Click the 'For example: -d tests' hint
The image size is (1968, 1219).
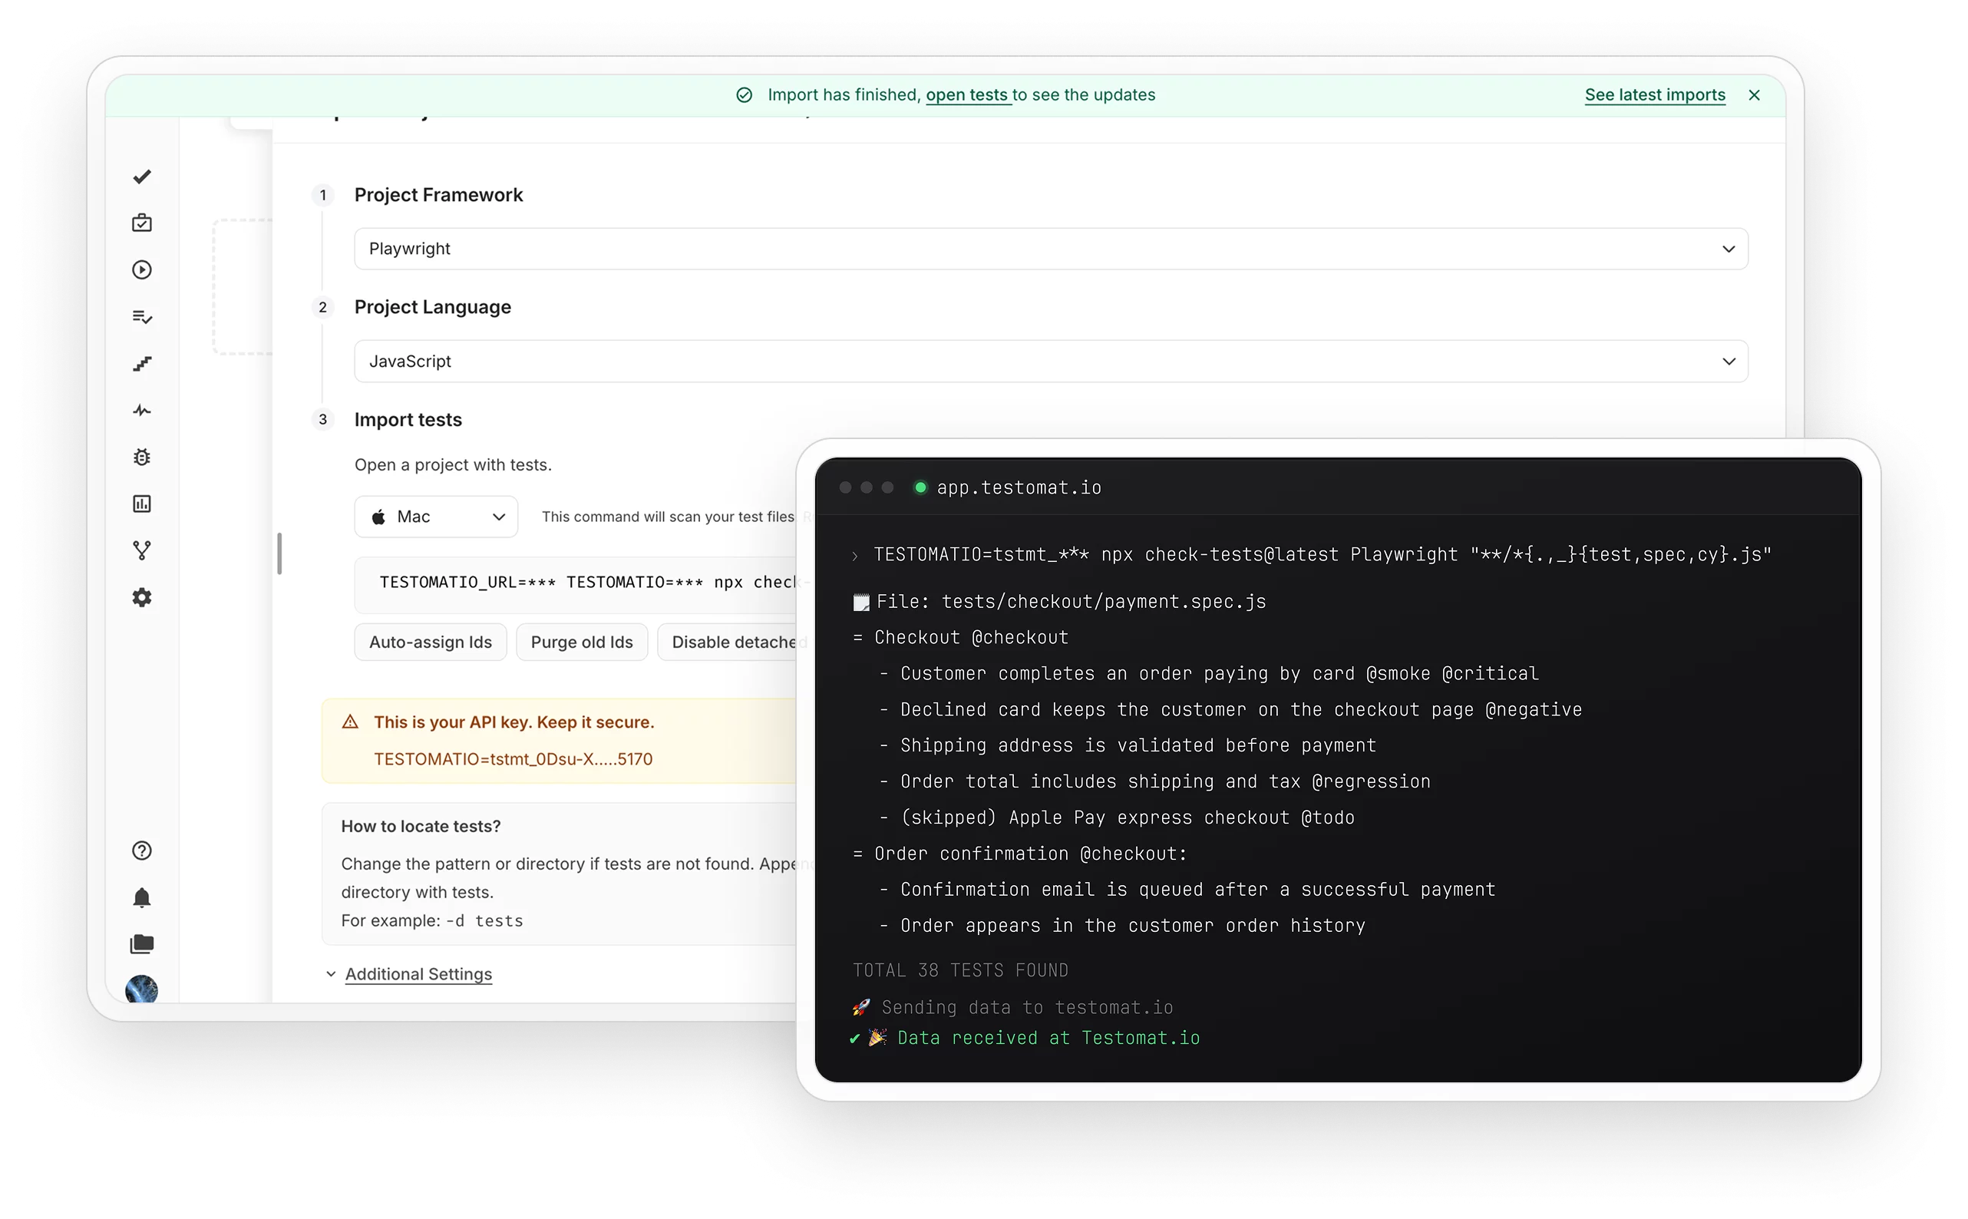click(x=432, y=920)
